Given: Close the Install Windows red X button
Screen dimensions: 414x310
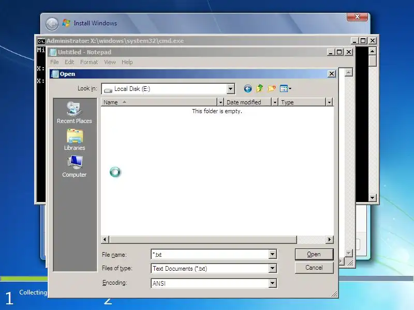Looking at the screenshot, I should point(357,17).
